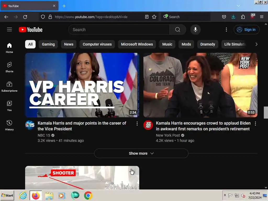Play the VP Harris Career thumbnail
This screenshot has width=268, height=201.
tap(82, 85)
